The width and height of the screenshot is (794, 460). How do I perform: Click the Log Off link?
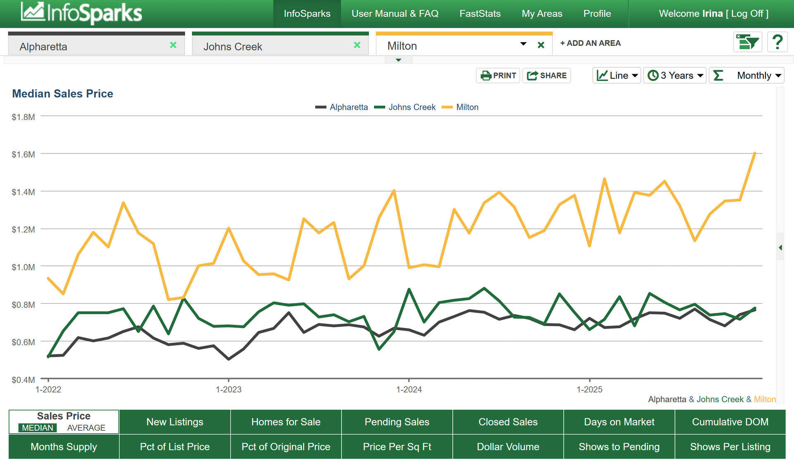[x=747, y=14]
